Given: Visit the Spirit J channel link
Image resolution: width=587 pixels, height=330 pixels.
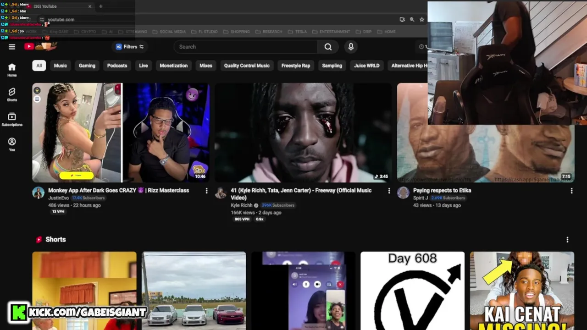Looking at the screenshot, I should (x=421, y=198).
